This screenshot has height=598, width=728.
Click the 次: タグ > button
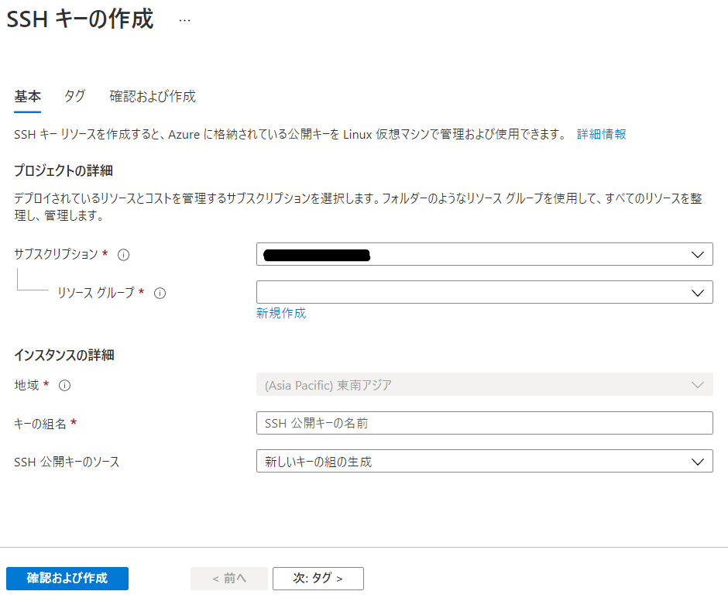(318, 579)
